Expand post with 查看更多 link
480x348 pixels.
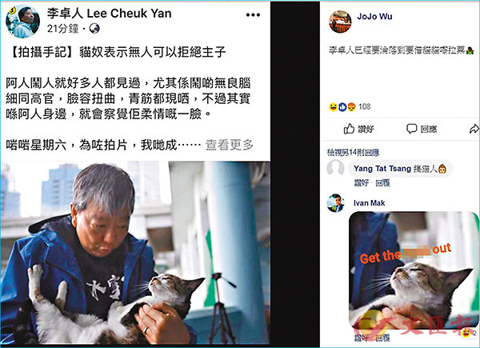click(230, 145)
